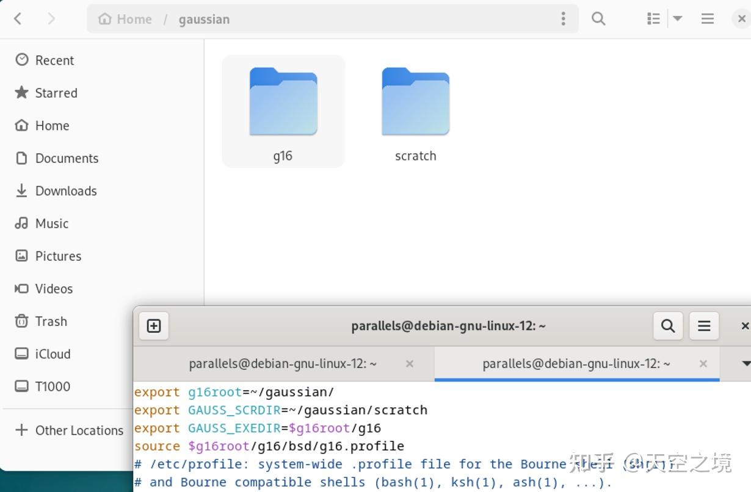Close the second terminal tab
751x492 pixels.
point(703,364)
